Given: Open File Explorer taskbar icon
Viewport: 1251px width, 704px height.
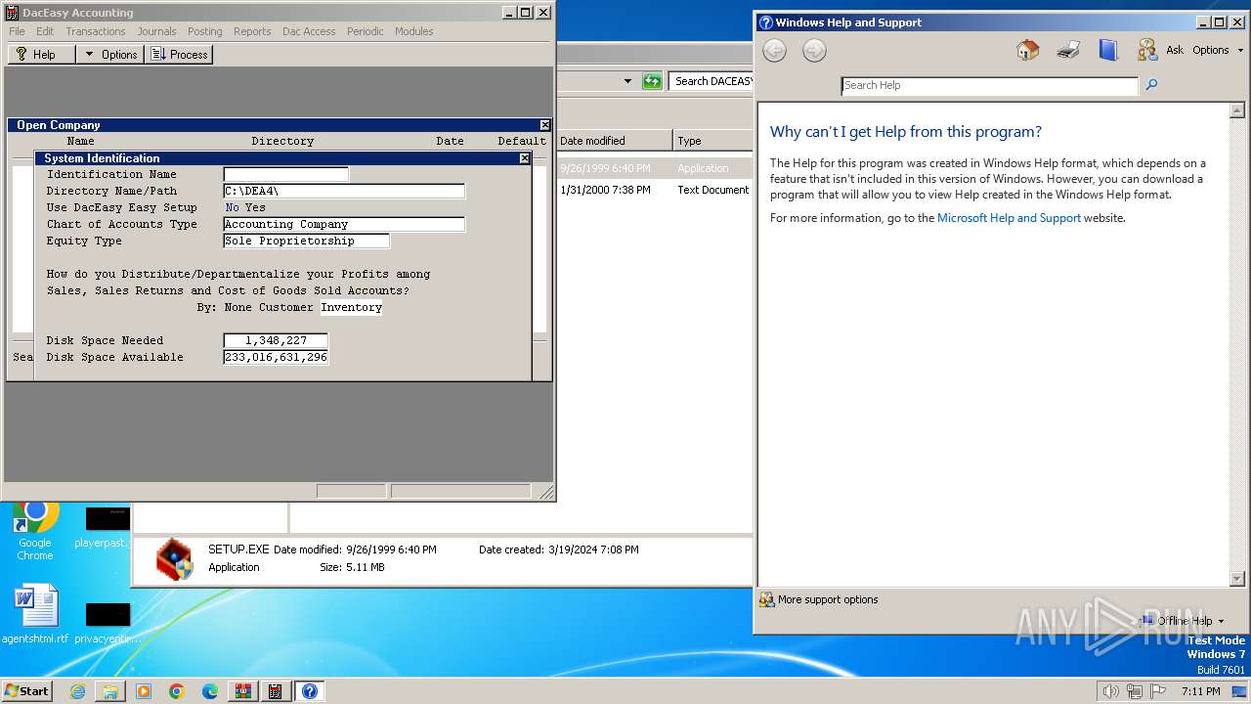Looking at the screenshot, I should point(110,691).
